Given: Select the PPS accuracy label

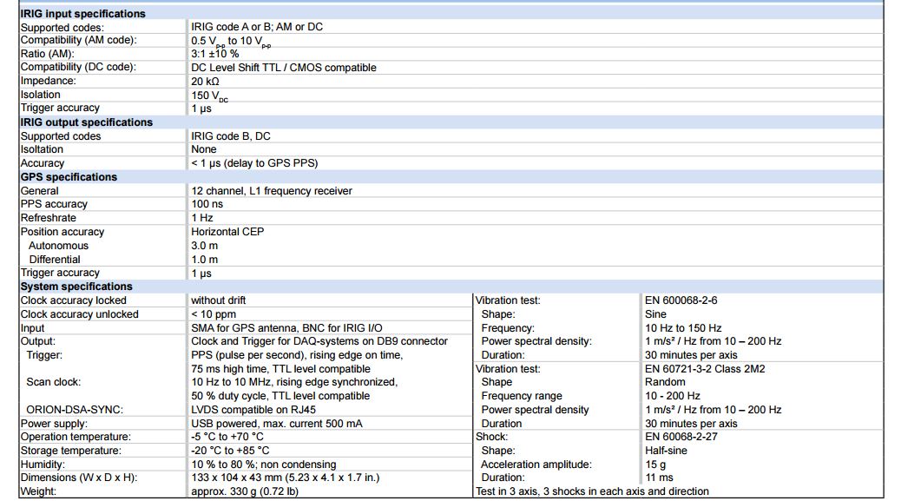Looking at the screenshot, I should pyautogui.click(x=54, y=204).
